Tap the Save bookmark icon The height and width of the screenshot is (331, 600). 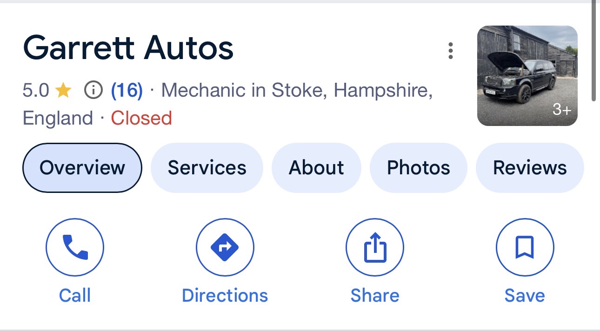coord(525,247)
